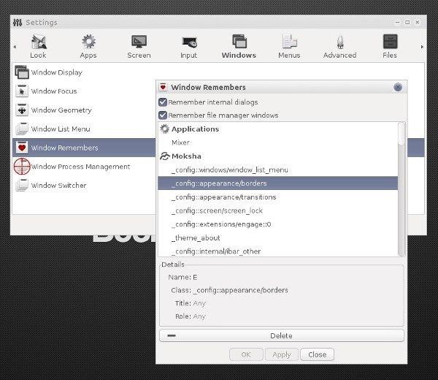Click the Applications gear group icon

click(x=164, y=129)
